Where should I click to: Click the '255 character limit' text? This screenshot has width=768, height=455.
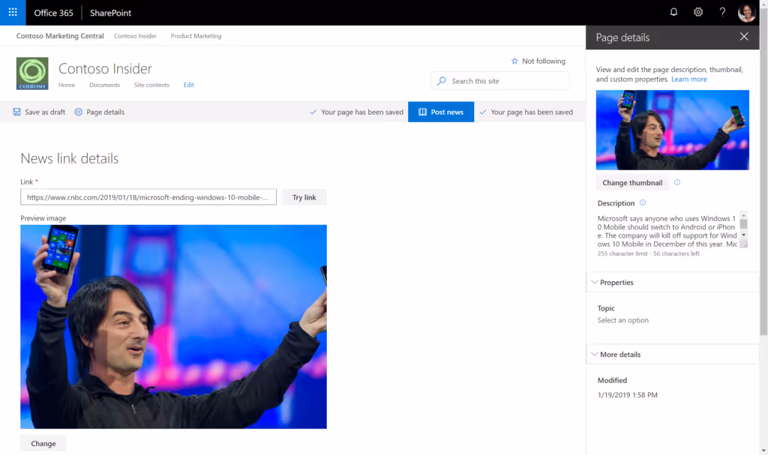[x=622, y=253]
